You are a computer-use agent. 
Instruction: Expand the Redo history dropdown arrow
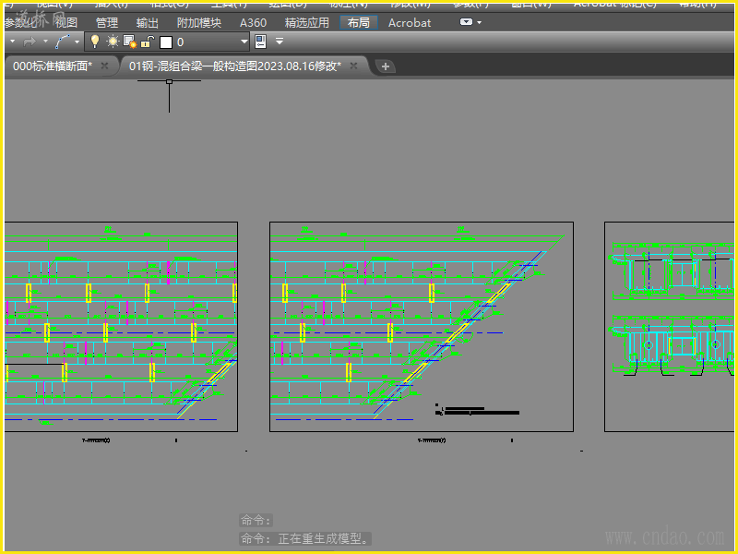[45, 42]
